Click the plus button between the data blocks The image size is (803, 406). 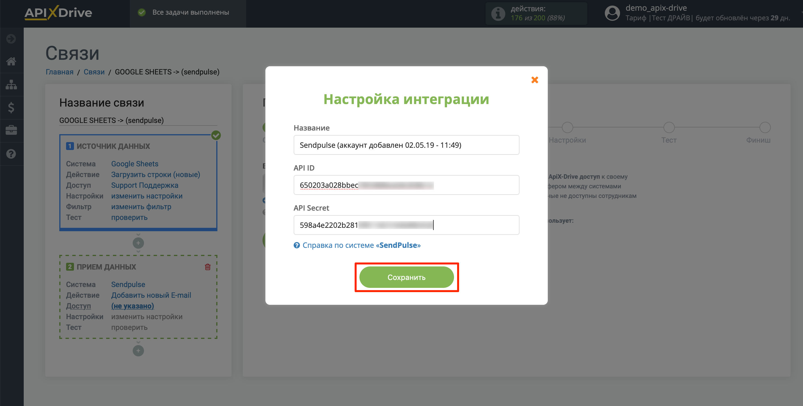138,243
